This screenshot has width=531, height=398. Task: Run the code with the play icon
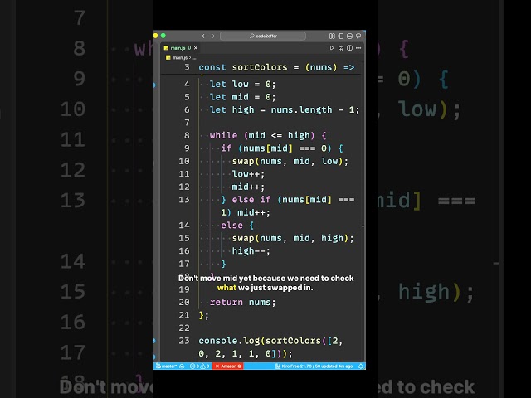[332, 48]
